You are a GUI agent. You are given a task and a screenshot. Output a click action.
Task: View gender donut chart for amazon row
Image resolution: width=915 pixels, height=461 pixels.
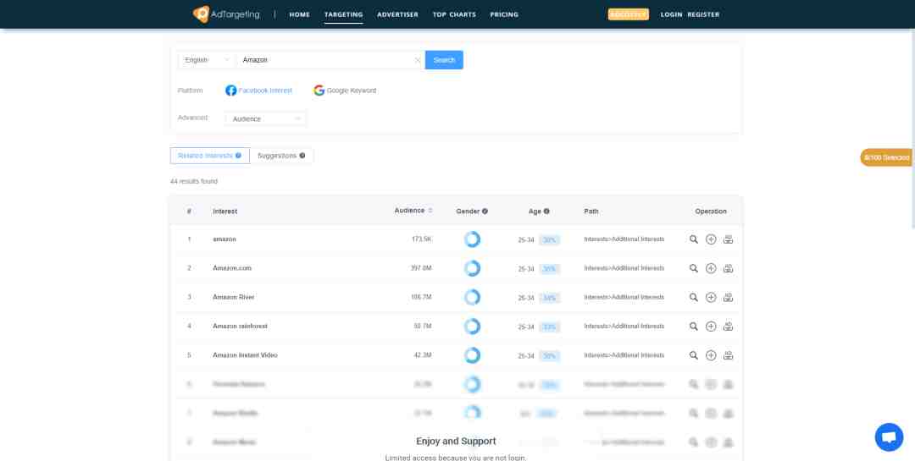[472, 239]
